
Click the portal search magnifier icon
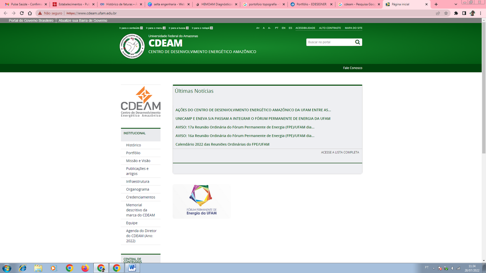click(357, 42)
